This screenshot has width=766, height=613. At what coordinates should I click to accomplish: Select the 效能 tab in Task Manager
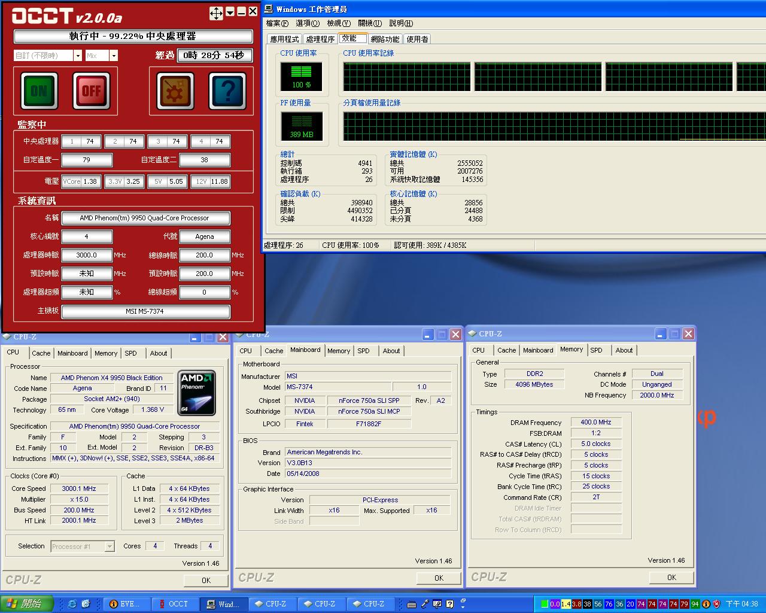click(x=353, y=38)
